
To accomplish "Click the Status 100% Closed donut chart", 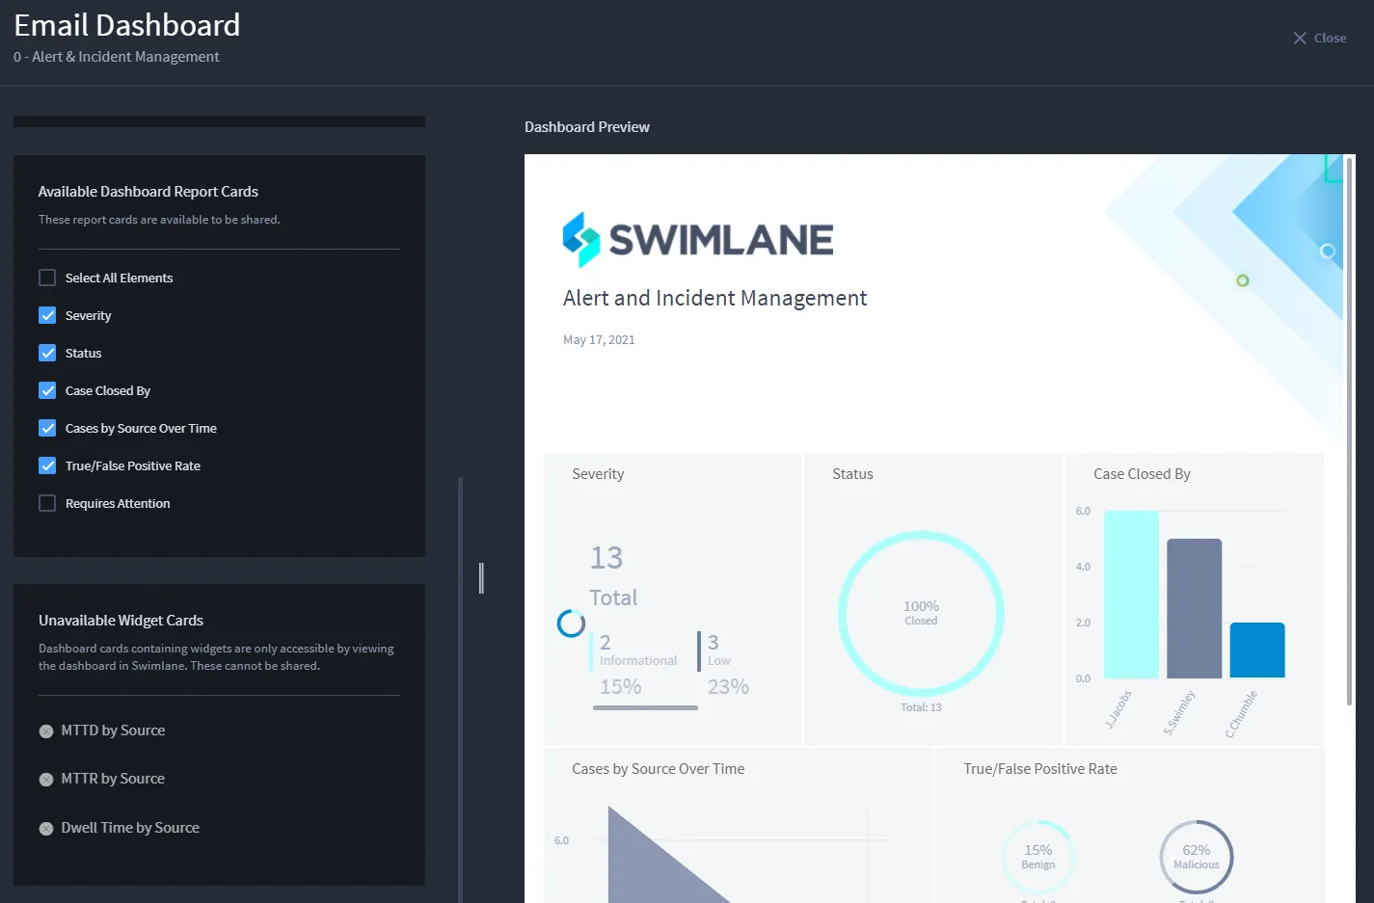I will click(921, 614).
